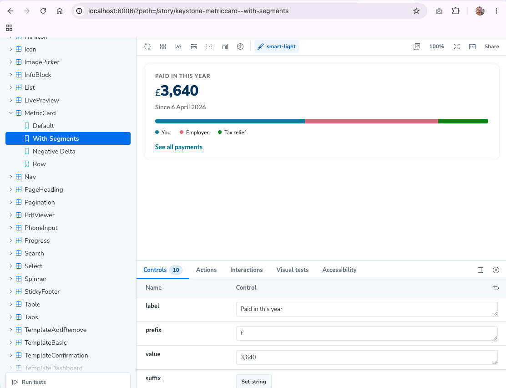
Task: Change addons panel orientation
Action: pyautogui.click(x=481, y=270)
